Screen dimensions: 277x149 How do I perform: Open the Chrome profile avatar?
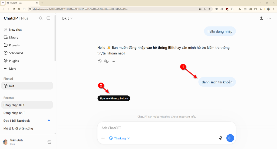point(268,9)
